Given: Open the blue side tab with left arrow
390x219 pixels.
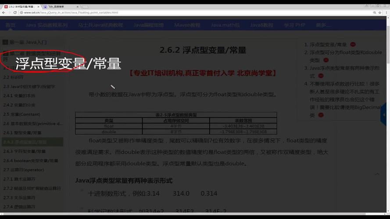Looking at the screenshot, I should (384, 115).
